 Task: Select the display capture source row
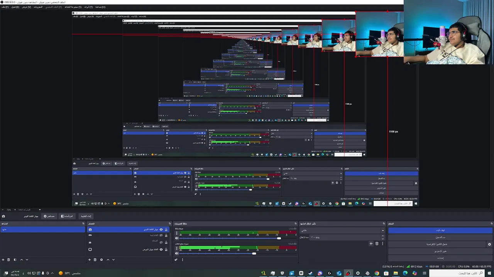[x=129, y=249]
